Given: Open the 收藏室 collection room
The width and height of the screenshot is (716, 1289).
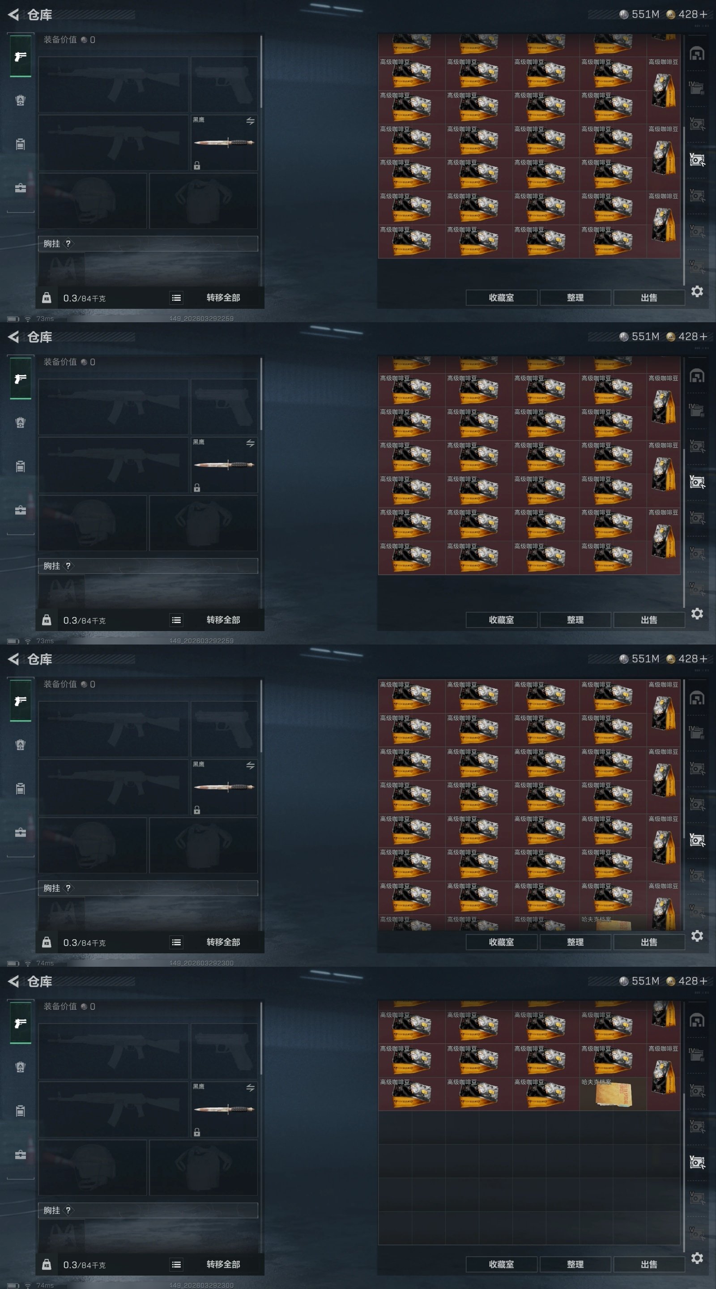Looking at the screenshot, I should point(501,298).
